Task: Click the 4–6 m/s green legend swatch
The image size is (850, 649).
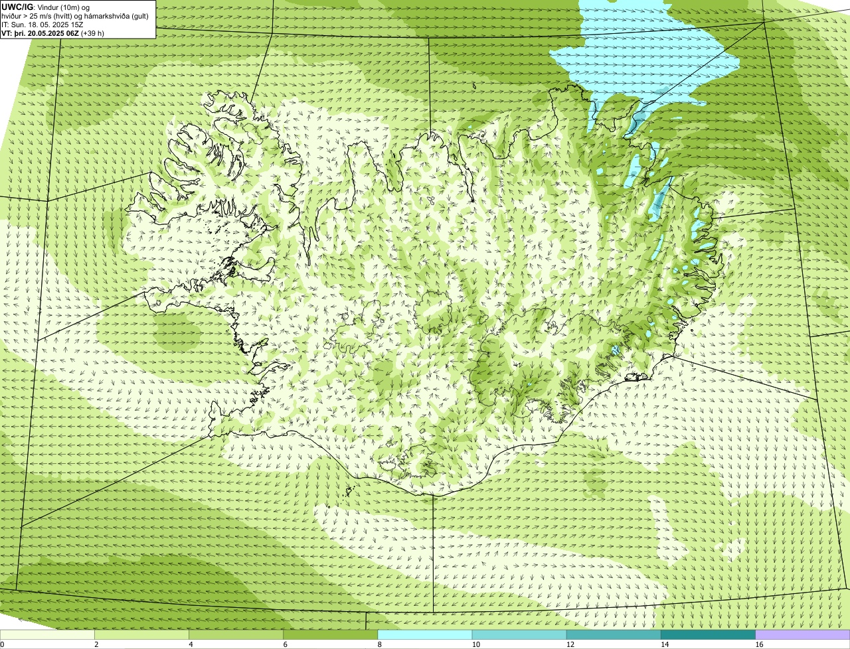Action: (x=236, y=634)
